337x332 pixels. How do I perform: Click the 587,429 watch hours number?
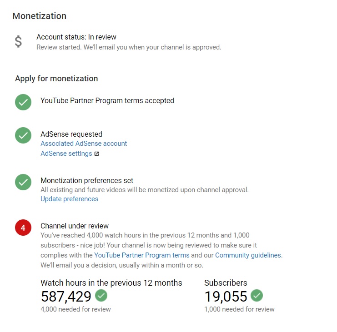click(x=66, y=297)
